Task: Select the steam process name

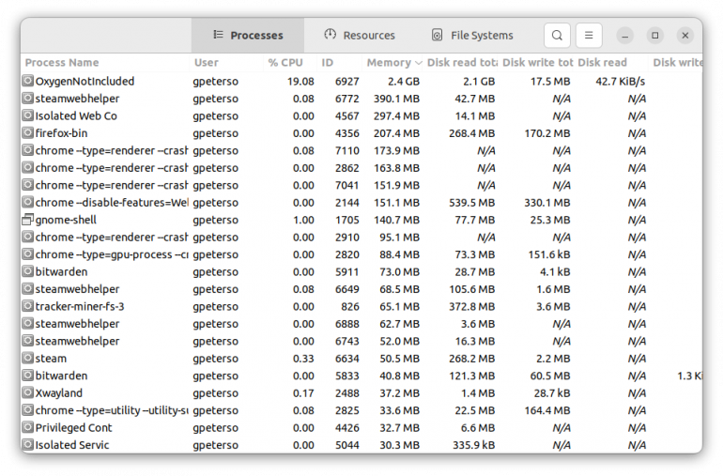Action: [52, 359]
